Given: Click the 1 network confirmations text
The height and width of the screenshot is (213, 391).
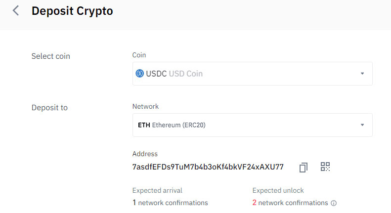Looking at the screenshot, I should 171,203.
